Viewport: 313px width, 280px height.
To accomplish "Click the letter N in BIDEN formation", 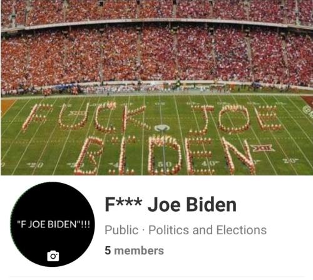I will tap(238, 155).
